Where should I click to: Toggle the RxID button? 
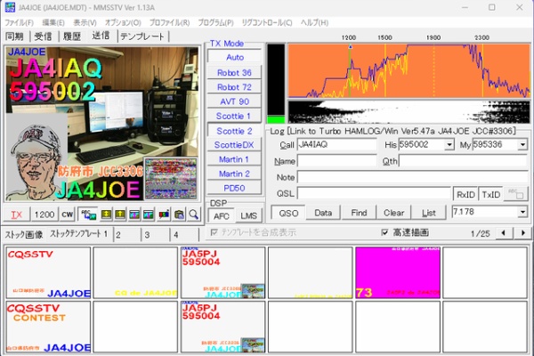pos(465,195)
